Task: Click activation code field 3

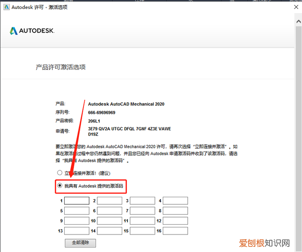Action: pos(143,201)
